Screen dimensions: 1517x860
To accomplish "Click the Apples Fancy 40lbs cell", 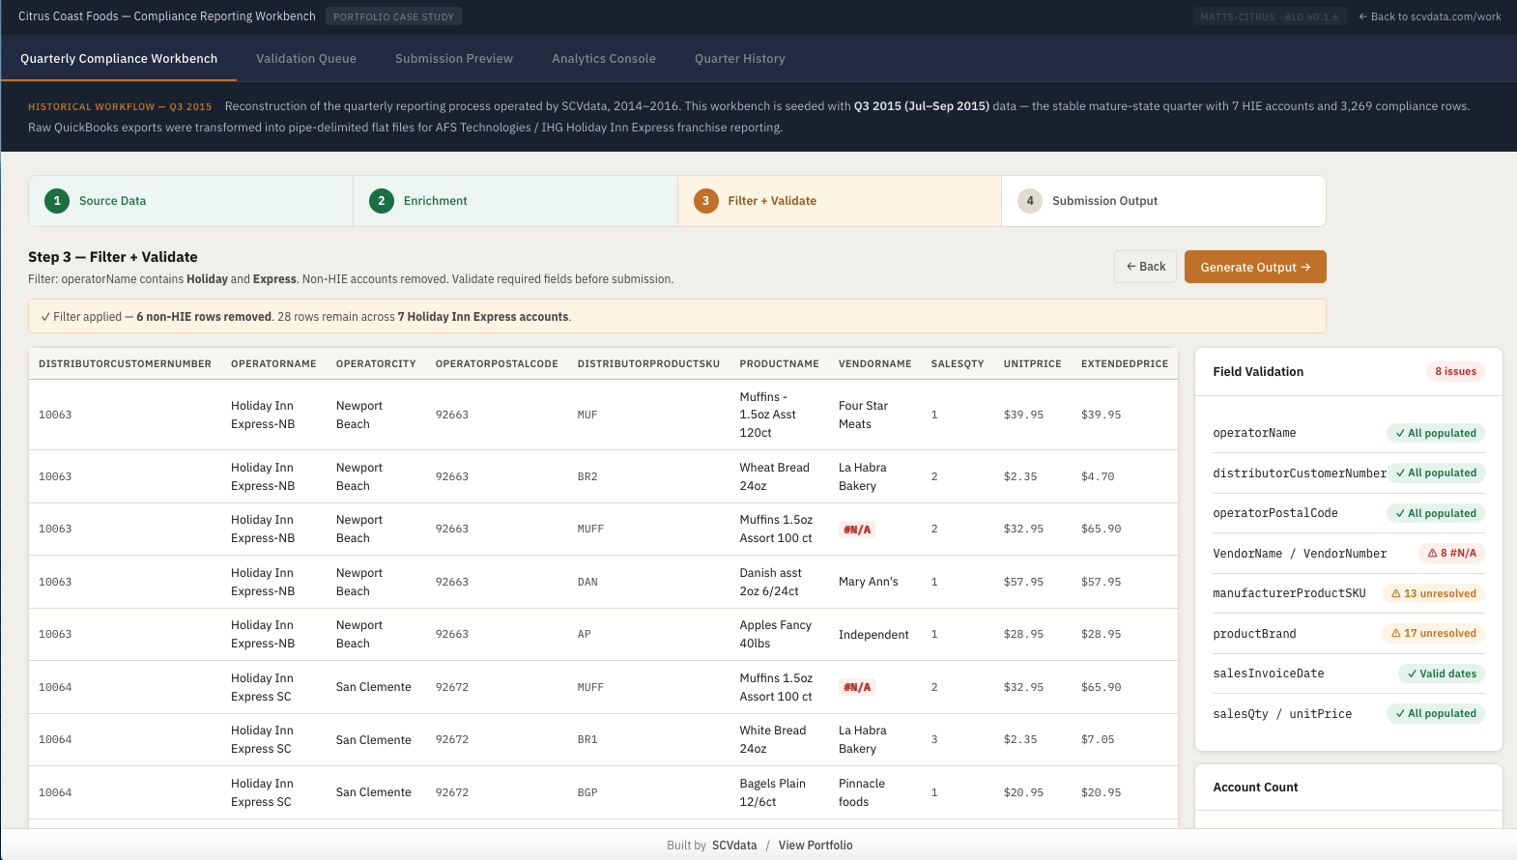I will tap(779, 634).
